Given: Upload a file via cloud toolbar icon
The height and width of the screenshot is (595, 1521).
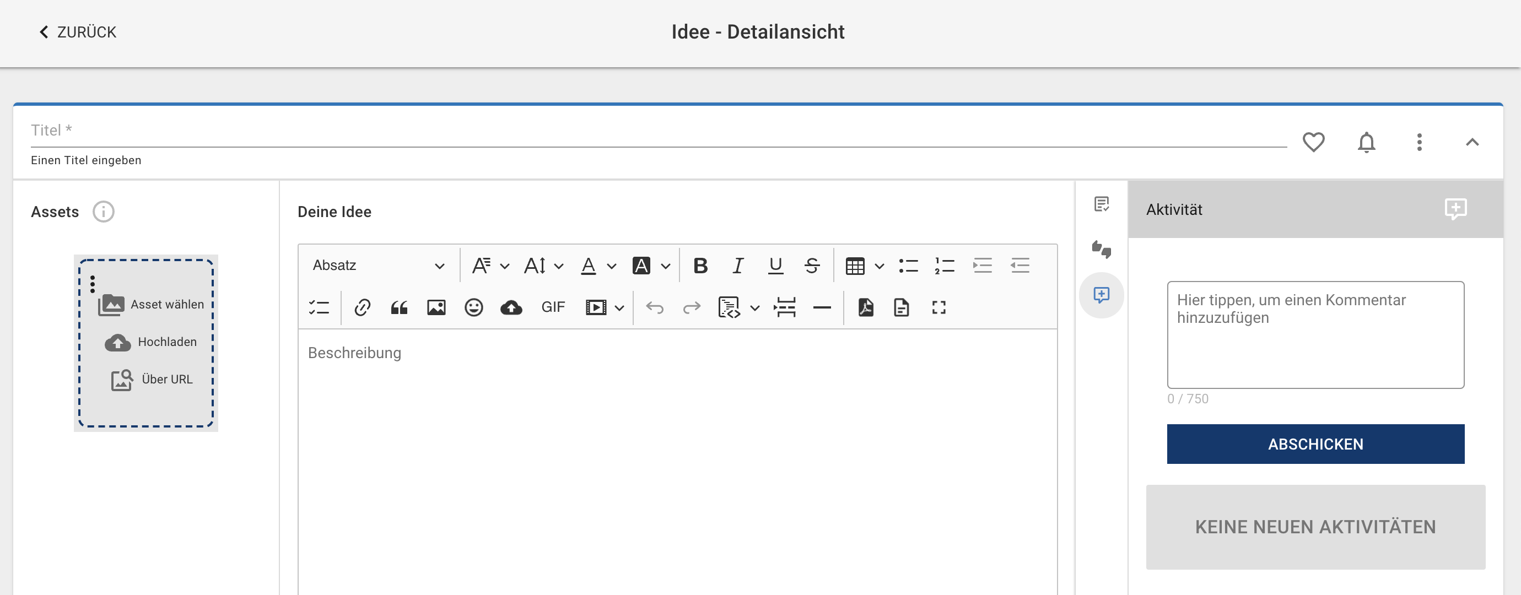Looking at the screenshot, I should click(x=511, y=307).
